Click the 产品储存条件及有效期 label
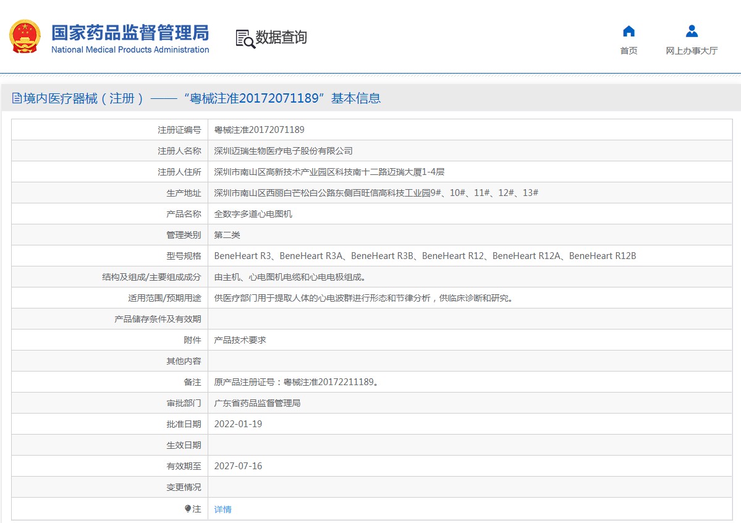The width and height of the screenshot is (741, 523). tap(158, 319)
